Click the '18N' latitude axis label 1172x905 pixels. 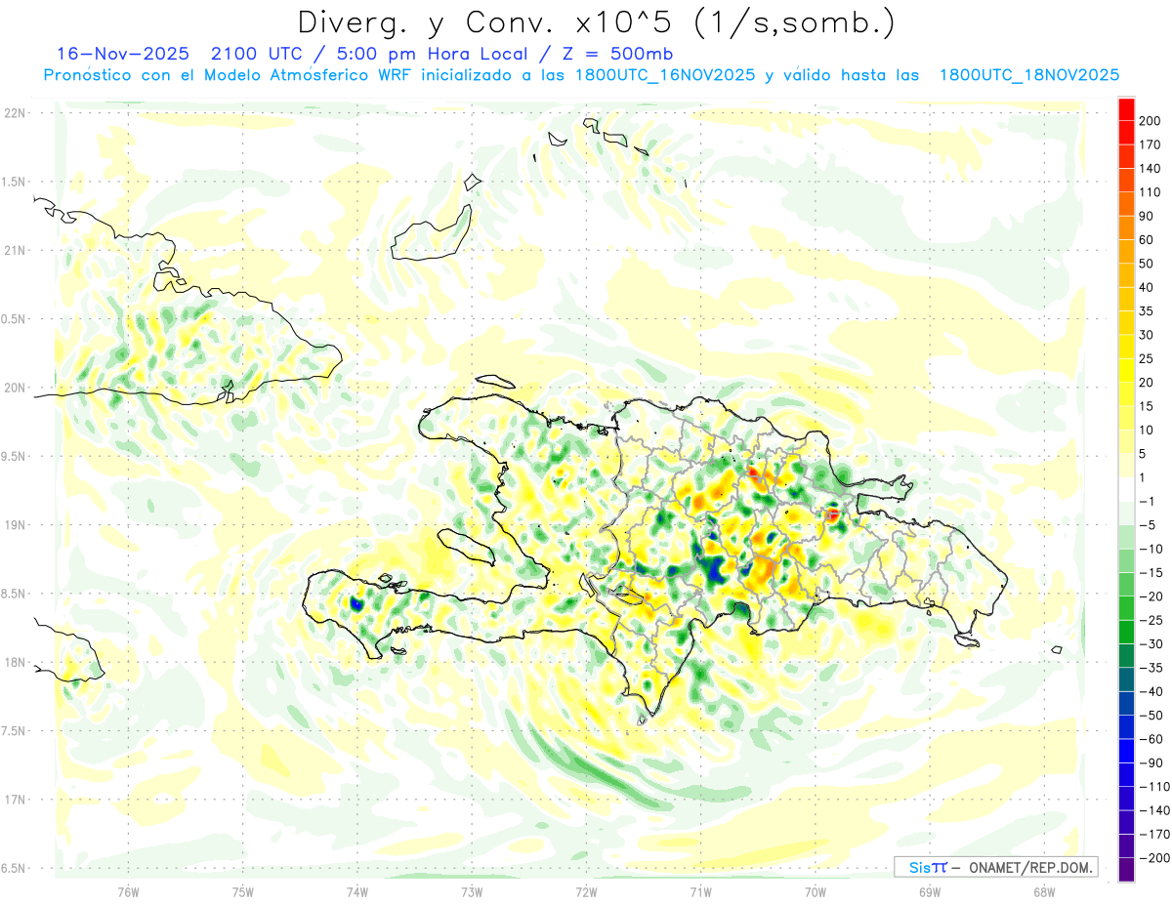point(14,663)
